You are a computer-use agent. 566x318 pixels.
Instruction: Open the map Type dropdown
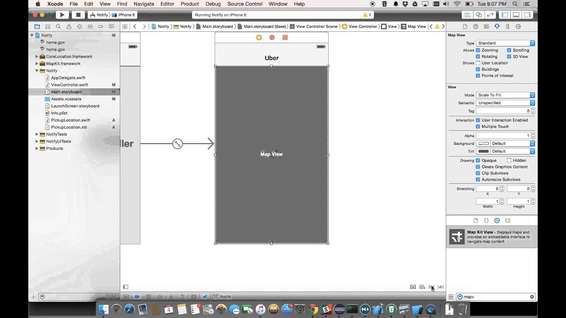505,43
